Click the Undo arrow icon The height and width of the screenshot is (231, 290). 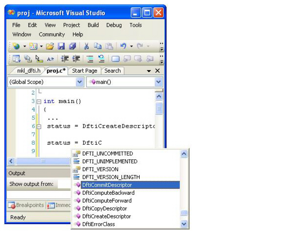pos(123,46)
